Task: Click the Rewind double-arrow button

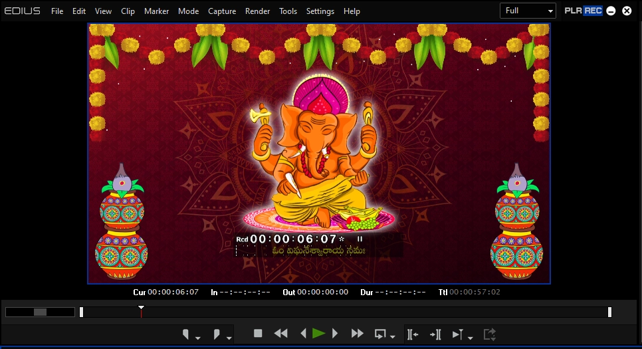Action: pos(280,334)
